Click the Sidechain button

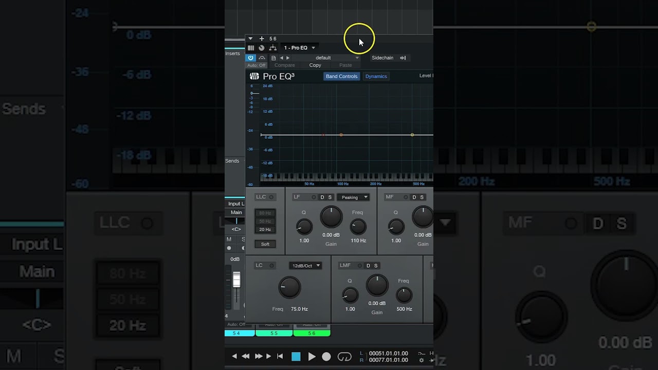(x=382, y=58)
